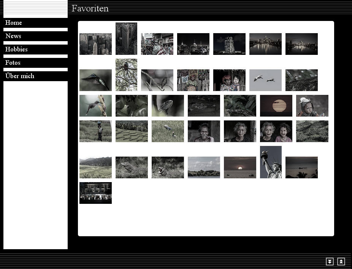Click the double-arrow scroll down icon
The height and width of the screenshot is (269, 352).
pos(330,261)
